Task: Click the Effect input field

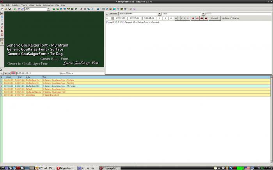Action: pyautogui.click(x=239, y=14)
